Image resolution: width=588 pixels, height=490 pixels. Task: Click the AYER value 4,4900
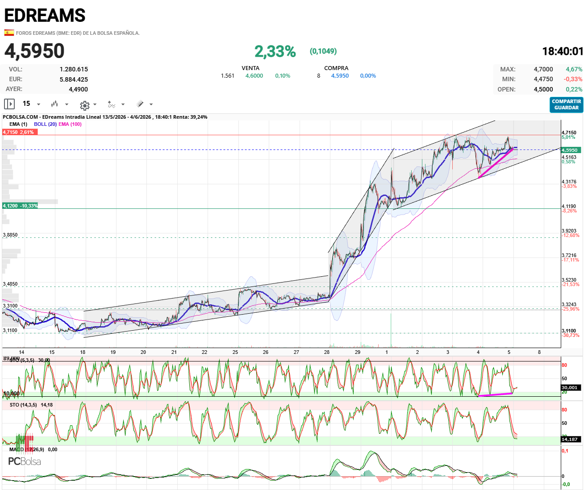[x=78, y=89]
